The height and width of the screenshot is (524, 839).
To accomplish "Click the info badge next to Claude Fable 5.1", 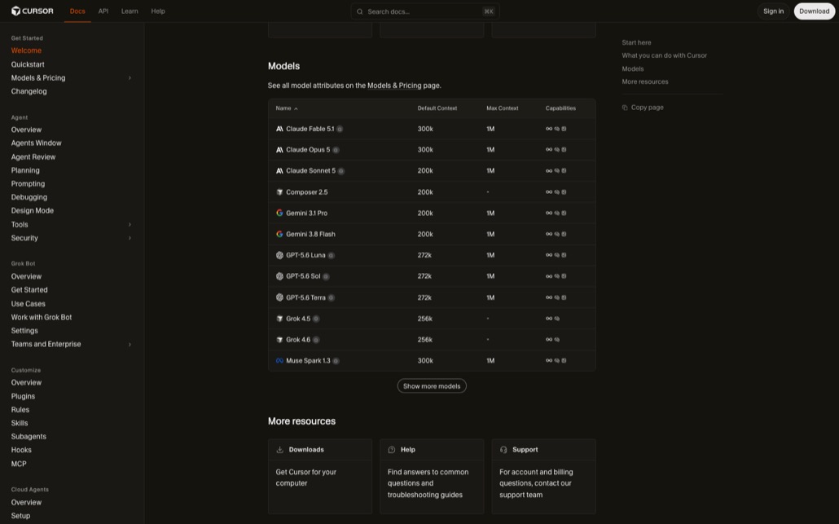I will (340, 129).
